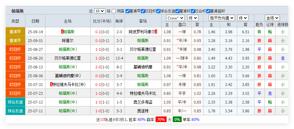Screen dimensions: 294x129
Task: Open away team 奥连特 link
Action: [x=143, y=111]
